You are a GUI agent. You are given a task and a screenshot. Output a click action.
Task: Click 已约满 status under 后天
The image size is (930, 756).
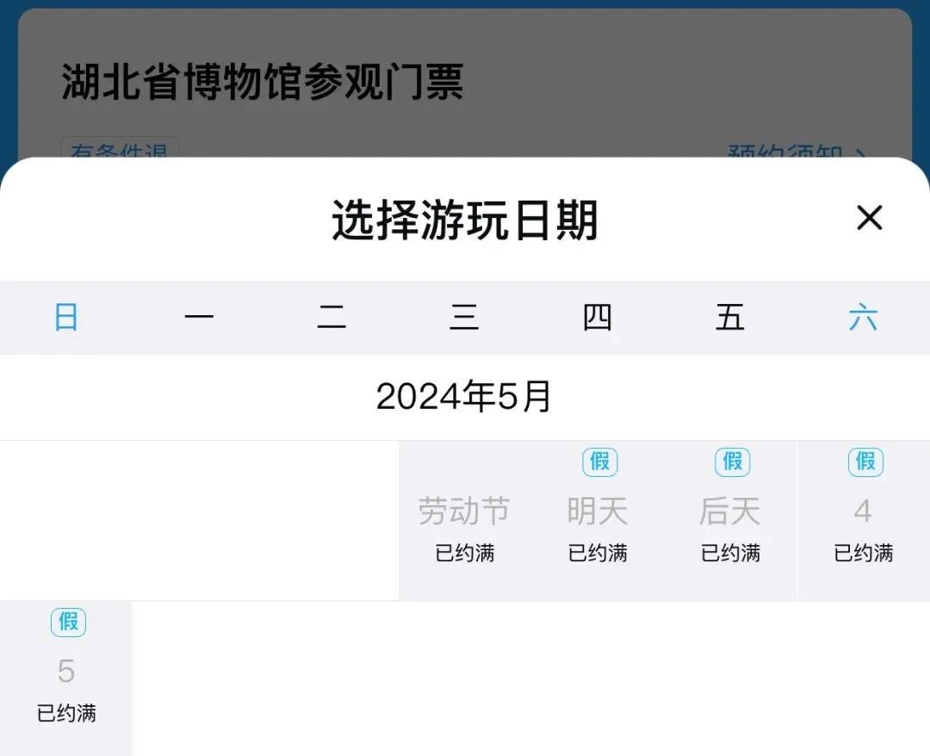(x=730, y=553)
